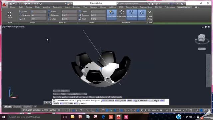This screenshot has width=213, height=120.
Task: Click the Type a keyword or phrase search box
Action: 133,4
